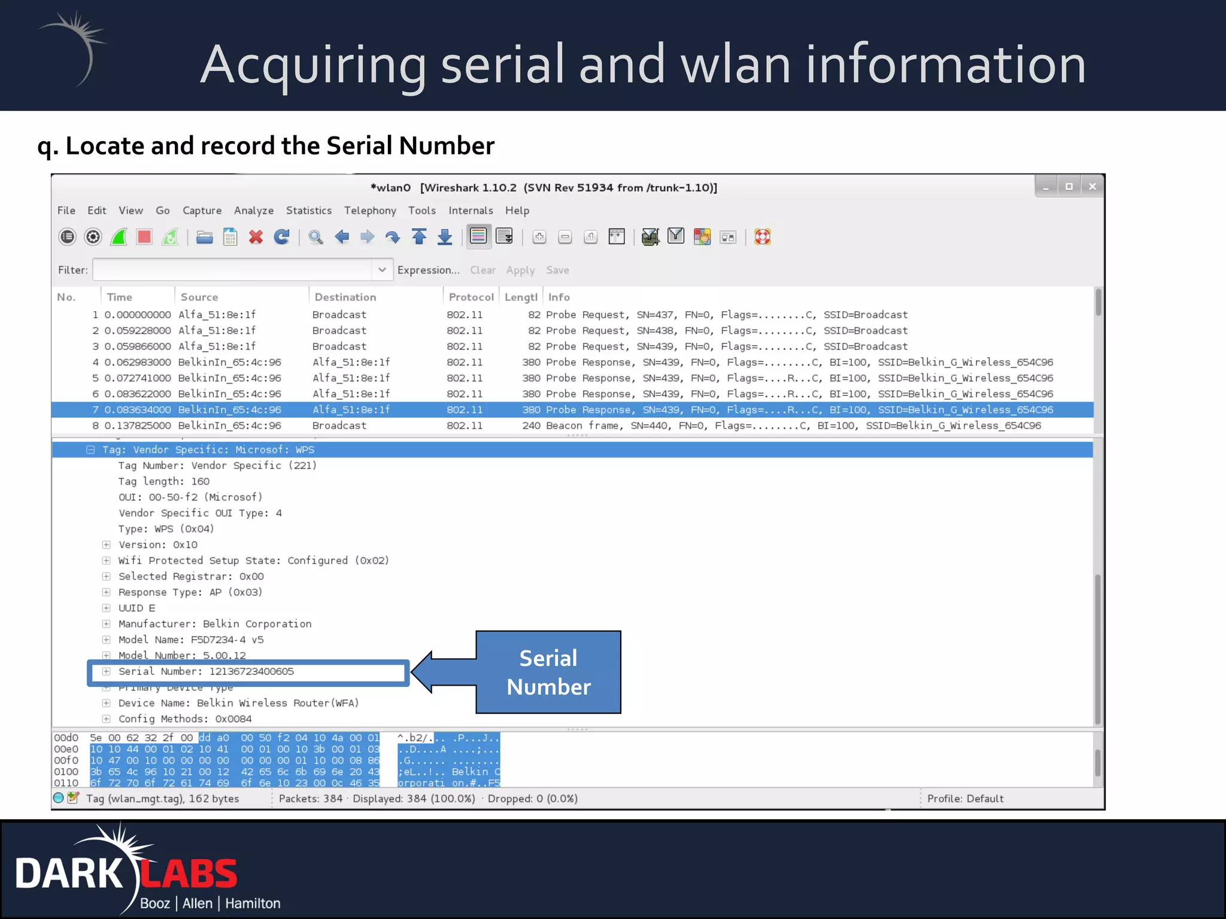Click the Save filter button
1226x919 pixels.
[557, 270]
